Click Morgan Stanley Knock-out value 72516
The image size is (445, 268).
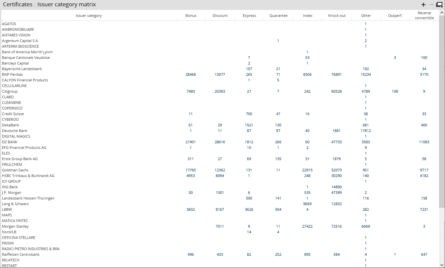[336, 226]
